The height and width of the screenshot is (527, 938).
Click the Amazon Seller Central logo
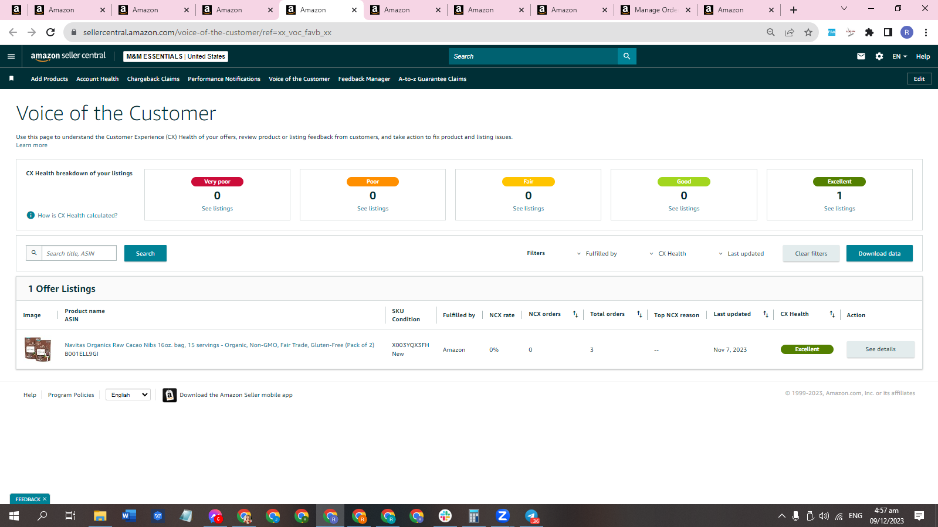coord(68,56)
